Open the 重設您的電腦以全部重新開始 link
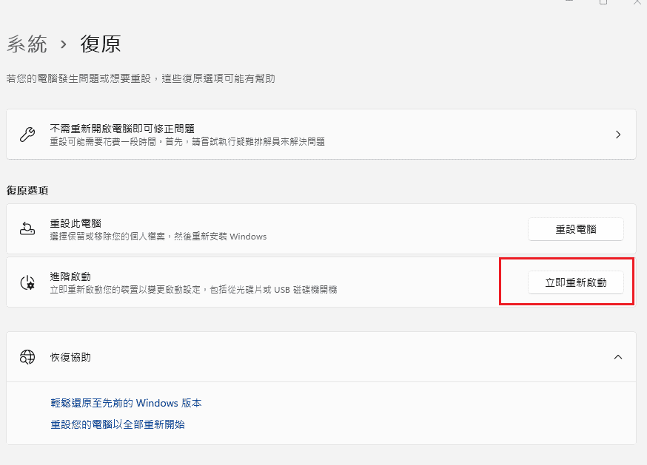Screen dimensions: 647x465 tap(118, 424)
